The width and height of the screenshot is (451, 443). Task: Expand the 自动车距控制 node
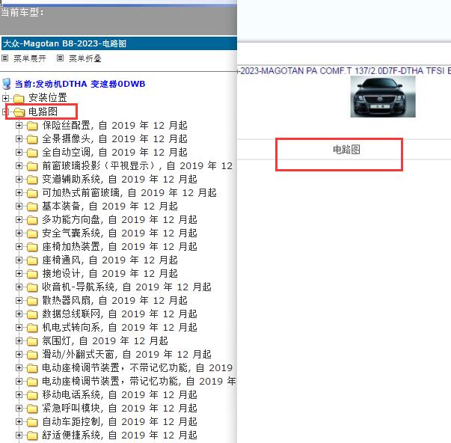pos(19,422)
